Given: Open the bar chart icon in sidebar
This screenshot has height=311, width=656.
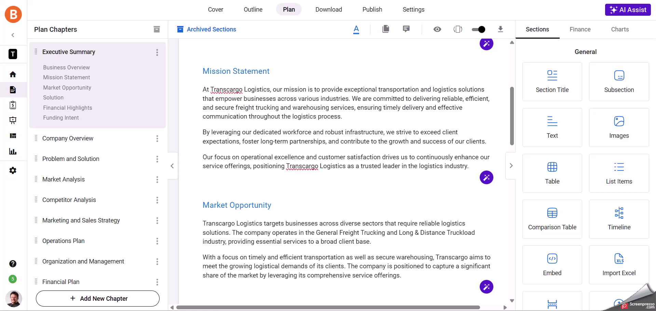Looking at the screenshot, I should click(13, 151).
